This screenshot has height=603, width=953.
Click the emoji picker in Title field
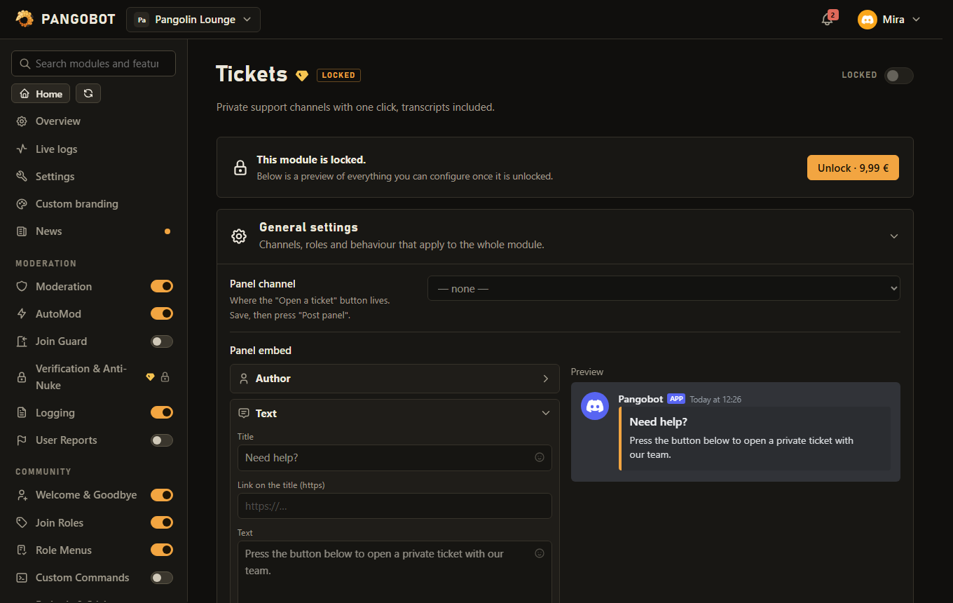pos(540,457)
